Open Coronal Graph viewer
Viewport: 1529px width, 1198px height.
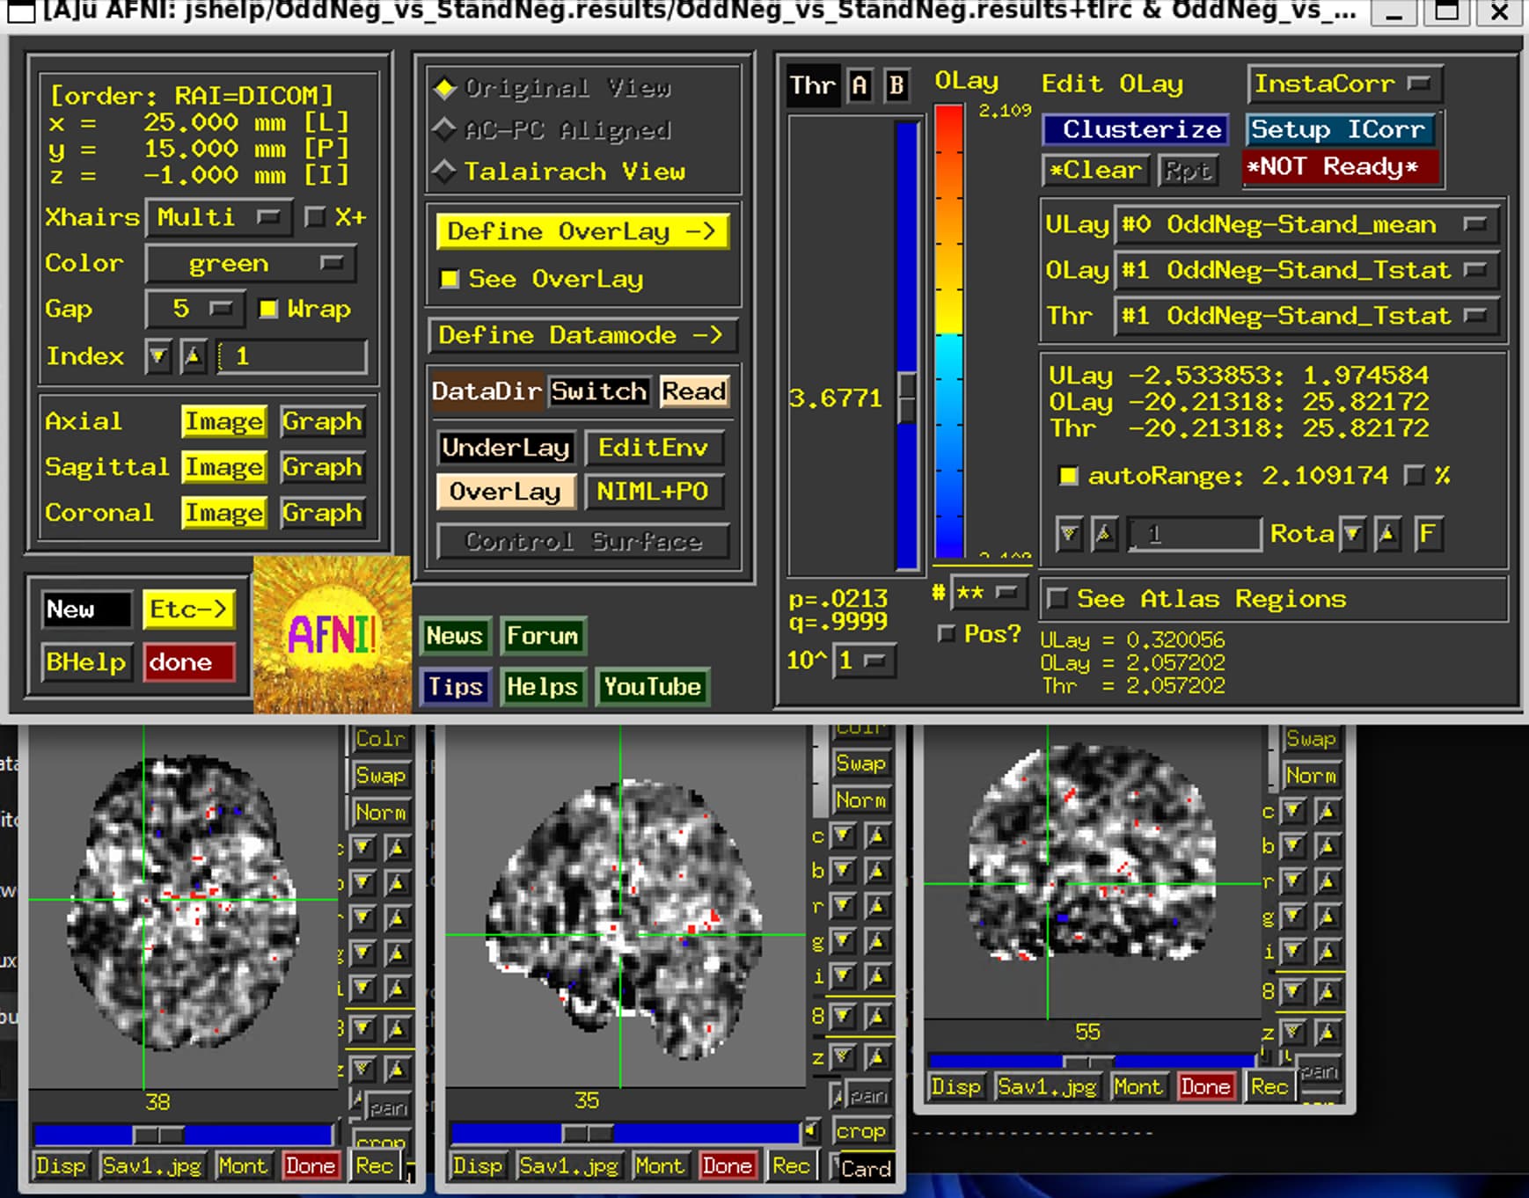coord(322,514)
